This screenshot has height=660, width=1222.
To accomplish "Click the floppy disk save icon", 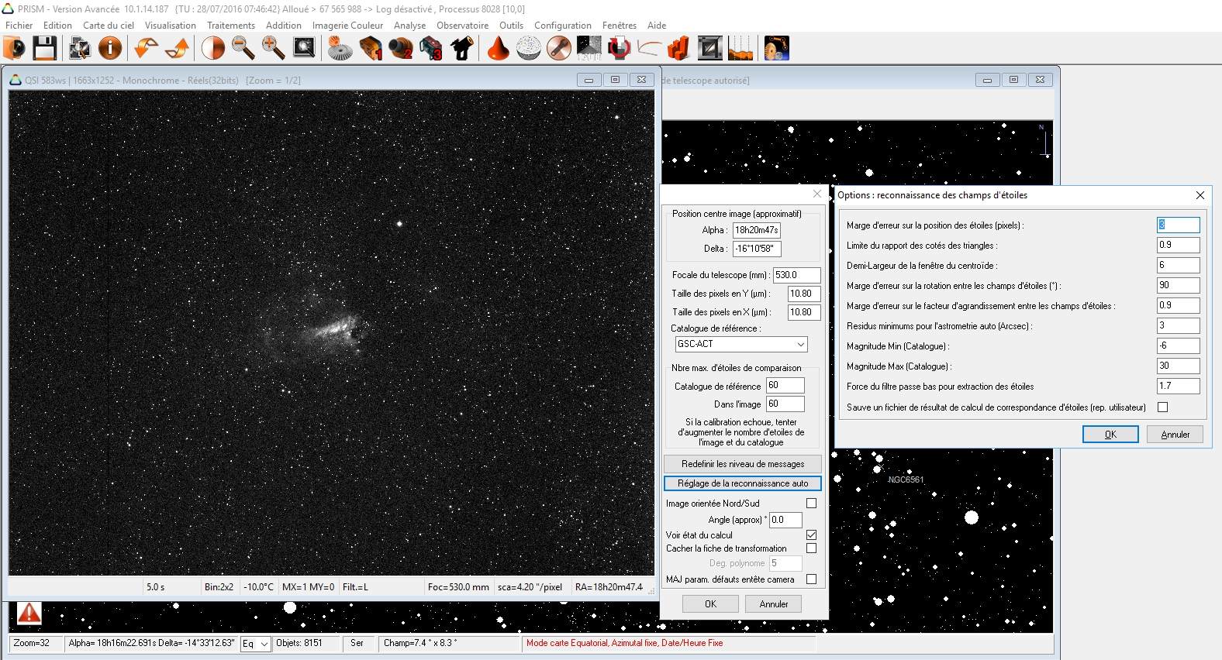I will coord(44,48).
